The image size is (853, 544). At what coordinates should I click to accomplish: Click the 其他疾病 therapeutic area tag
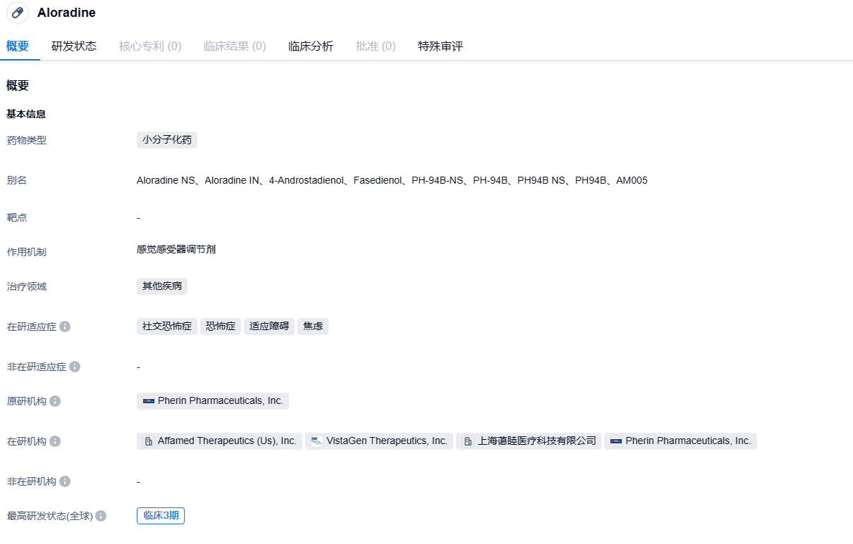(x=162, y=286)
